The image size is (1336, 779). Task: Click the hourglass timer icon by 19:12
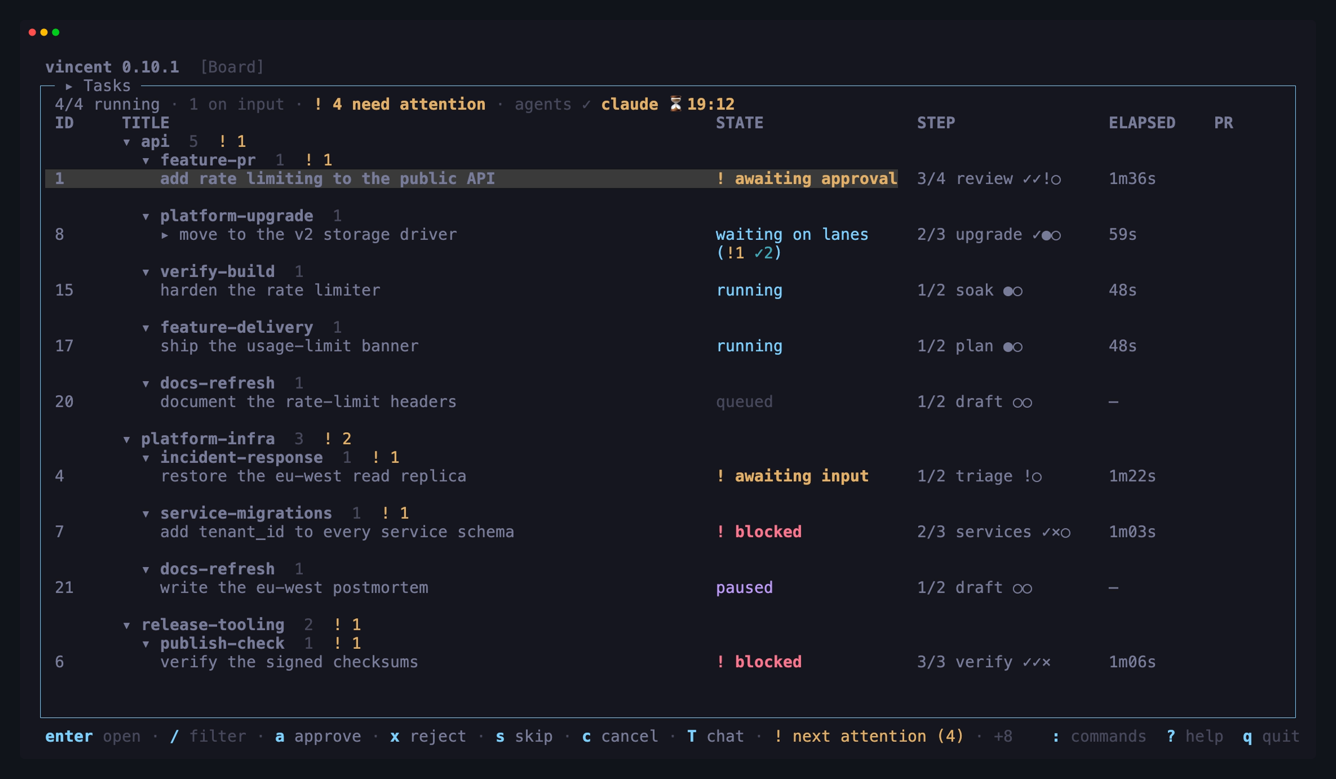point(675,104)
